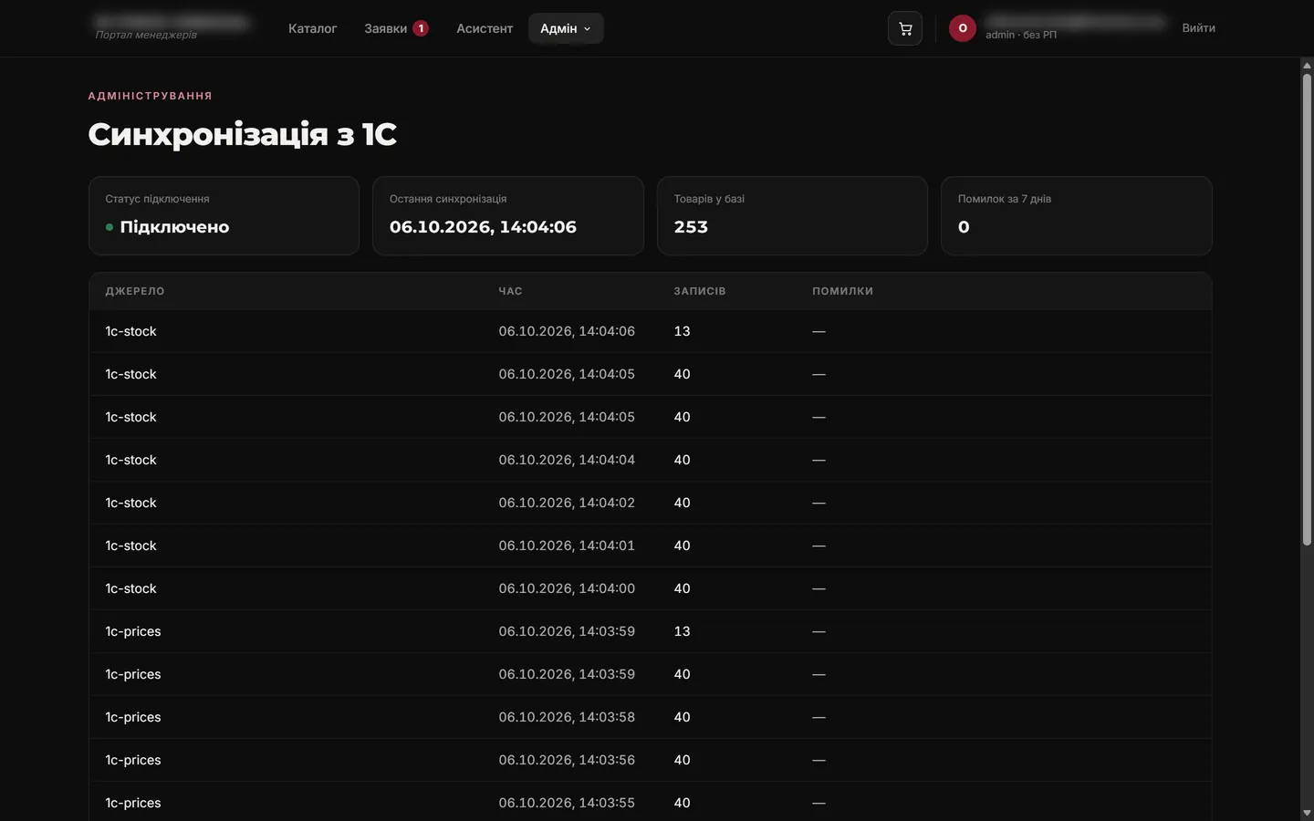Viewport: 1314px width, 821px height.
Task: Select 1c-stock in the 14:04:06 table row
Action: 130,331
